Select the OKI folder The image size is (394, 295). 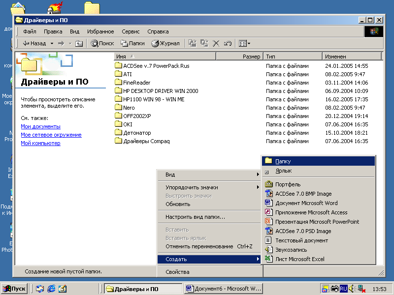point(124,124)
